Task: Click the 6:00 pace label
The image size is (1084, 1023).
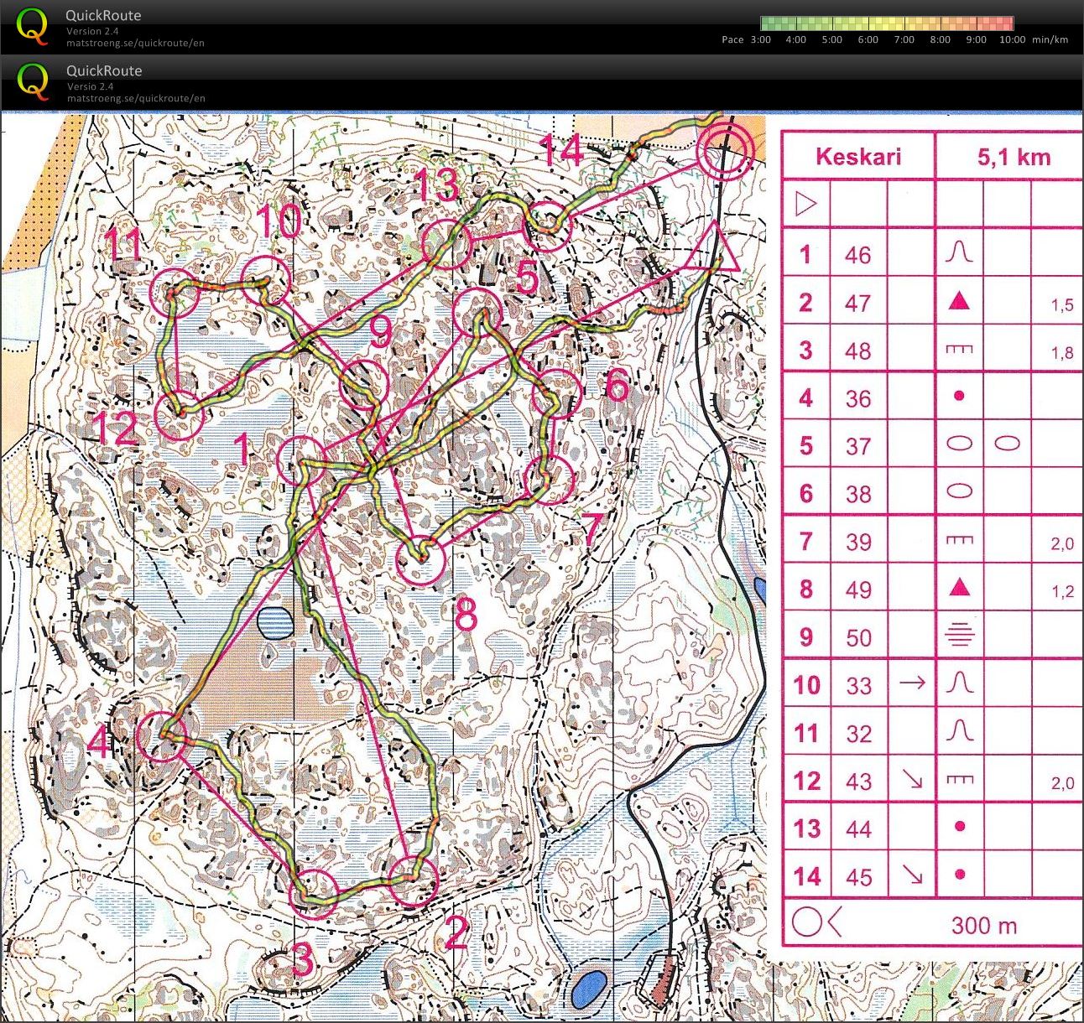Action: [x=868, y=39]
